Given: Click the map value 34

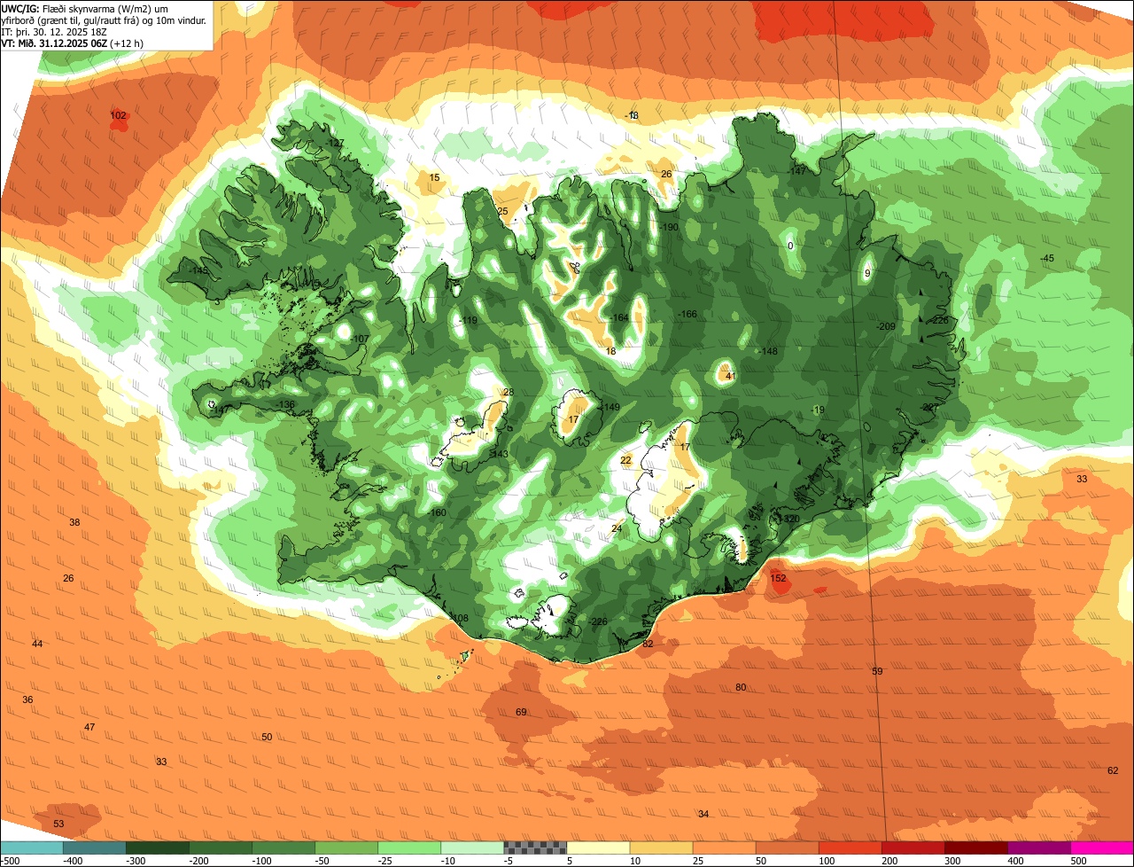Looking at the screenshot, I should point(703,815).
